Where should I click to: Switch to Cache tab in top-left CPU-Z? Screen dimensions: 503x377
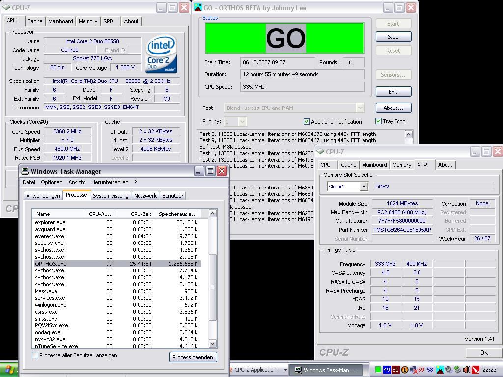[x=35, y=21]
